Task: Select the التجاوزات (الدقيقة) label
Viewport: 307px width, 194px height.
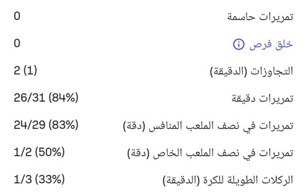Action: pos(251,72)
